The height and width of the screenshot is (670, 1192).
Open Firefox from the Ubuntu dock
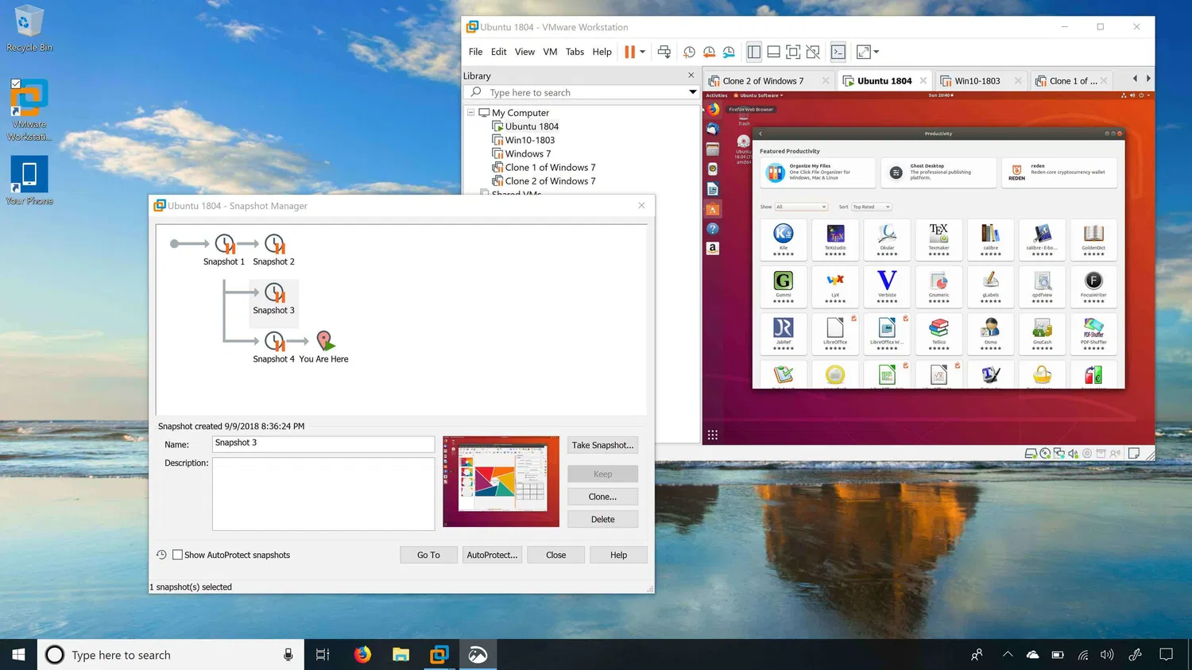pyautogui.click(x=713, y=110)
